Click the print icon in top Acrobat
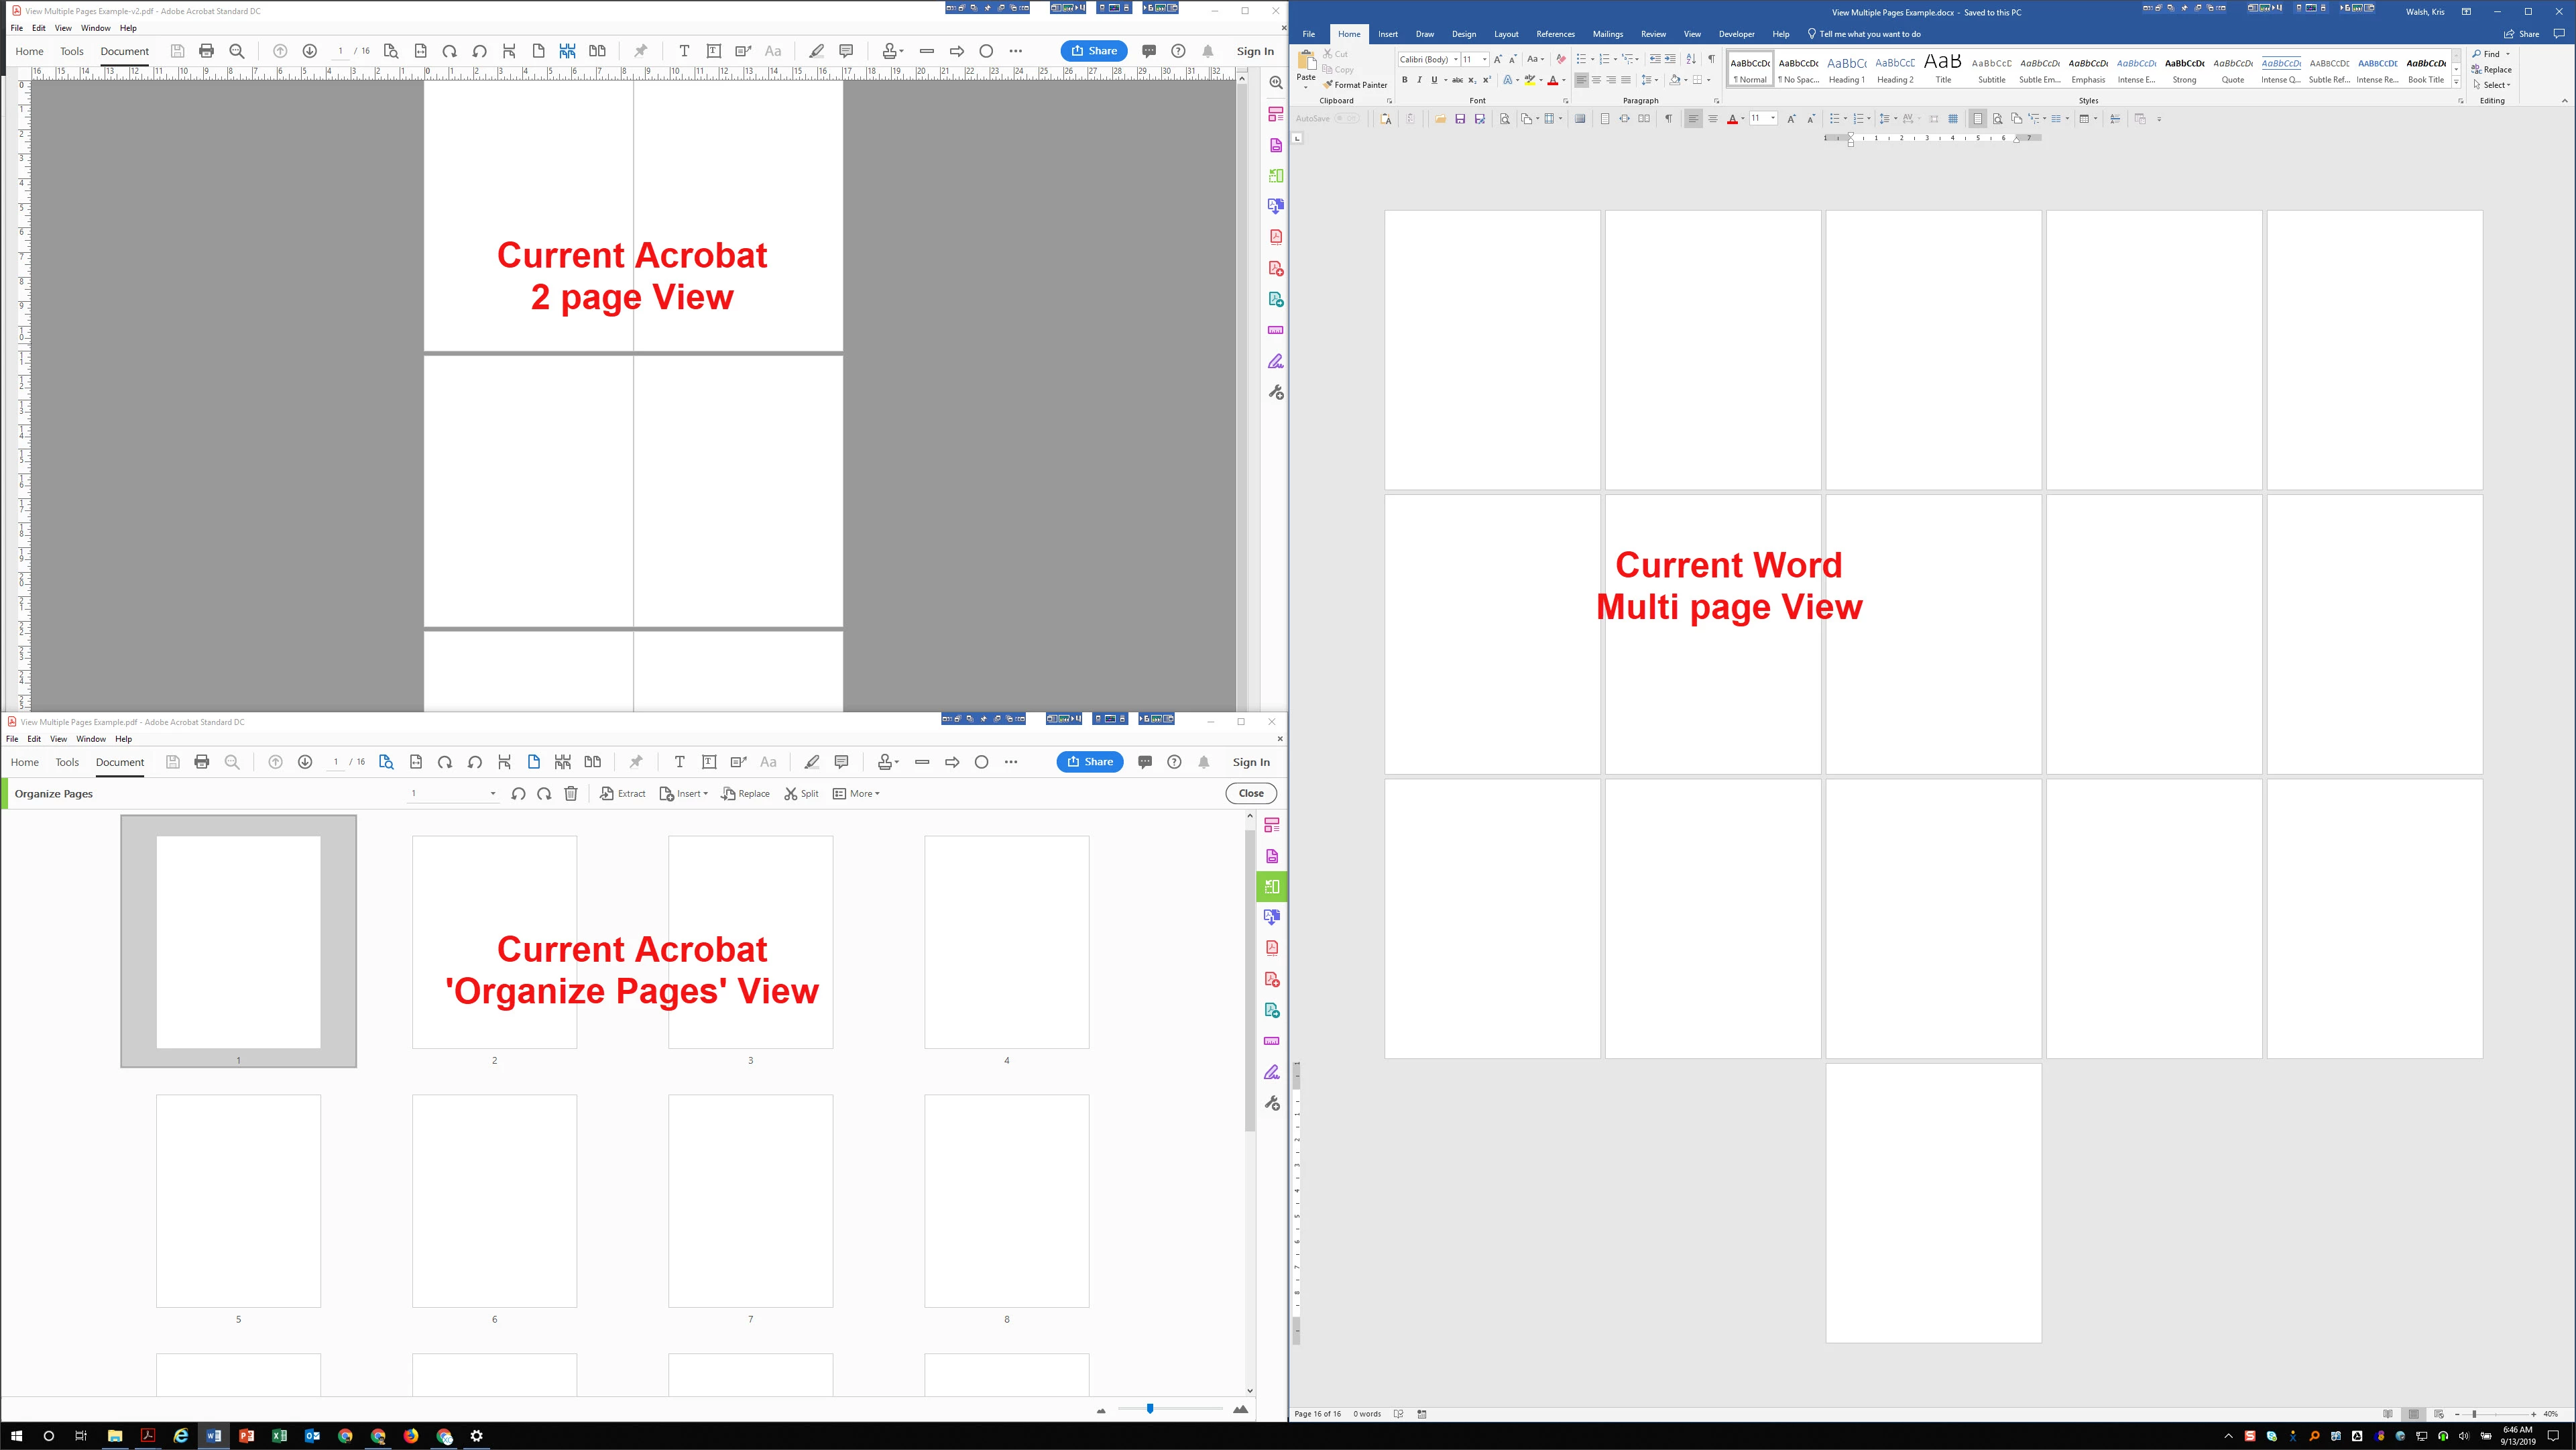This screenshot has width=2576, height=1450. coord(207,51)
